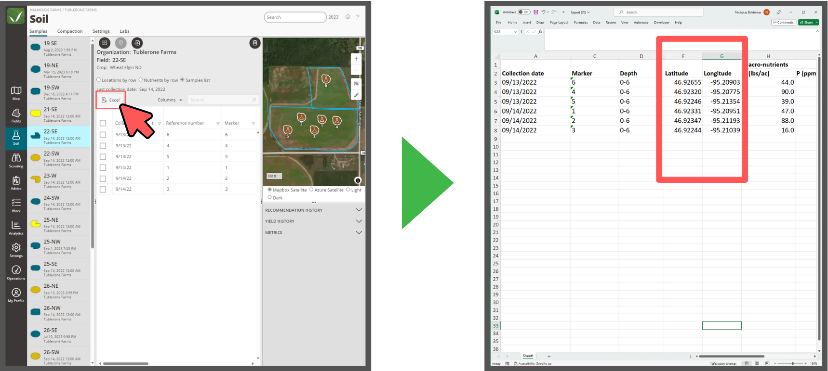Open the Developer tab in Excel
The height and width of the screenshot is (371, 828).
662,22
